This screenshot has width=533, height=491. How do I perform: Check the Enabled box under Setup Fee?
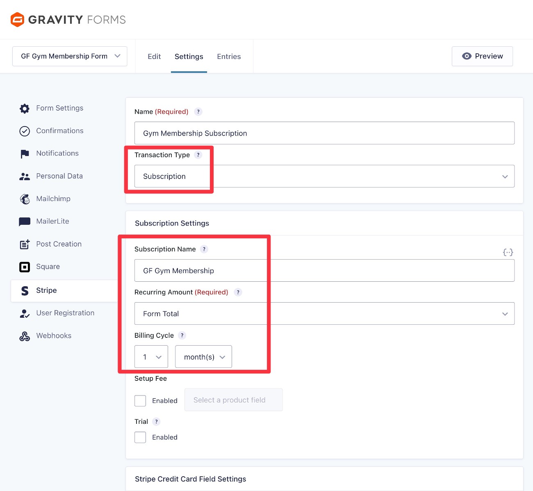coord(140,400)
